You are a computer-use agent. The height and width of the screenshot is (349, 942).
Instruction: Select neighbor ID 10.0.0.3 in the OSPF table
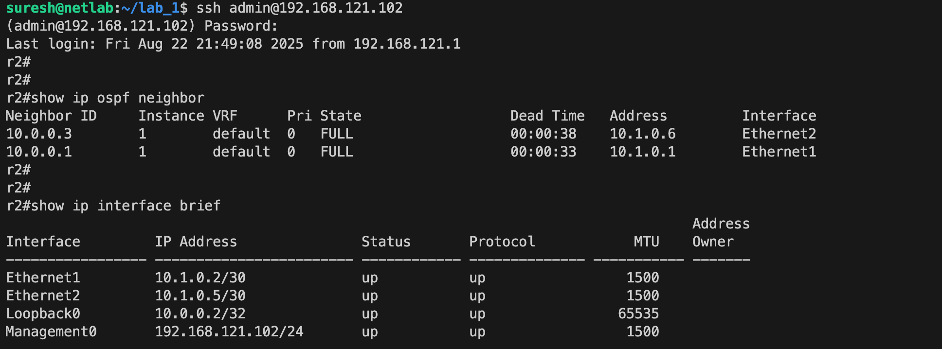[39, 134]
